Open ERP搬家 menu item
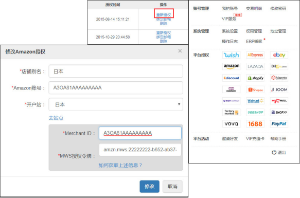The height and width of the screenshot is (198, 300). click(254, 41)
